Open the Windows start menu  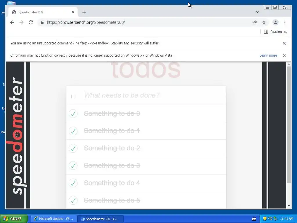tap(13, 219)
